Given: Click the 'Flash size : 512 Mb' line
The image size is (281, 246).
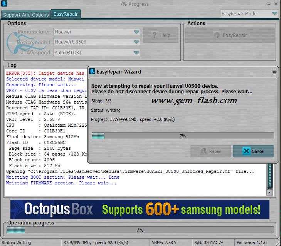Looking at the screenshot, I should 34,166.
